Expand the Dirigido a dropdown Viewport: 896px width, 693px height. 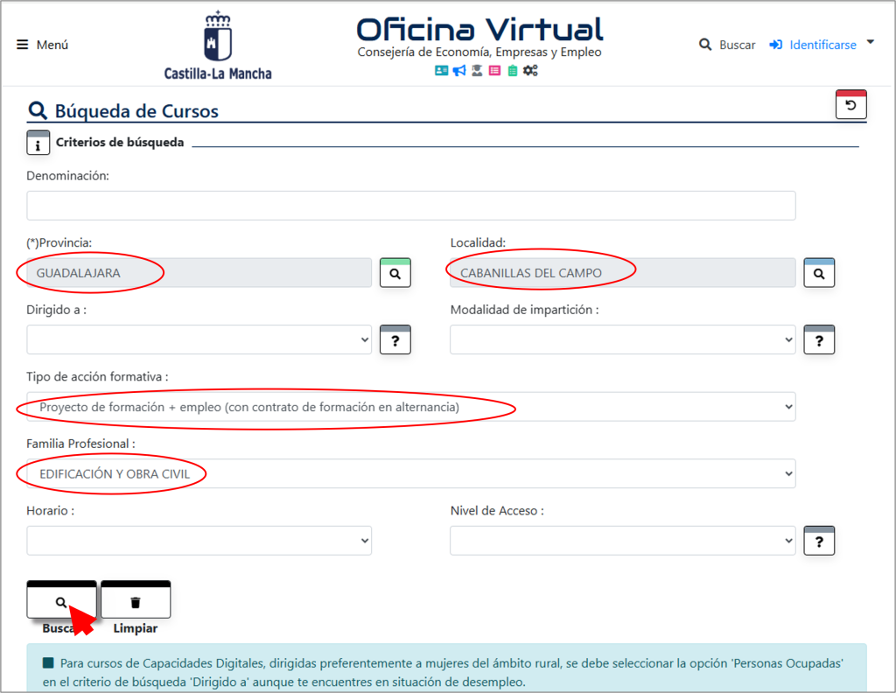pyautogui.click(x=199, y=340)
